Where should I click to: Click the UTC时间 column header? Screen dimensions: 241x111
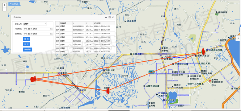pyautogui.click(x=104, y=23)
